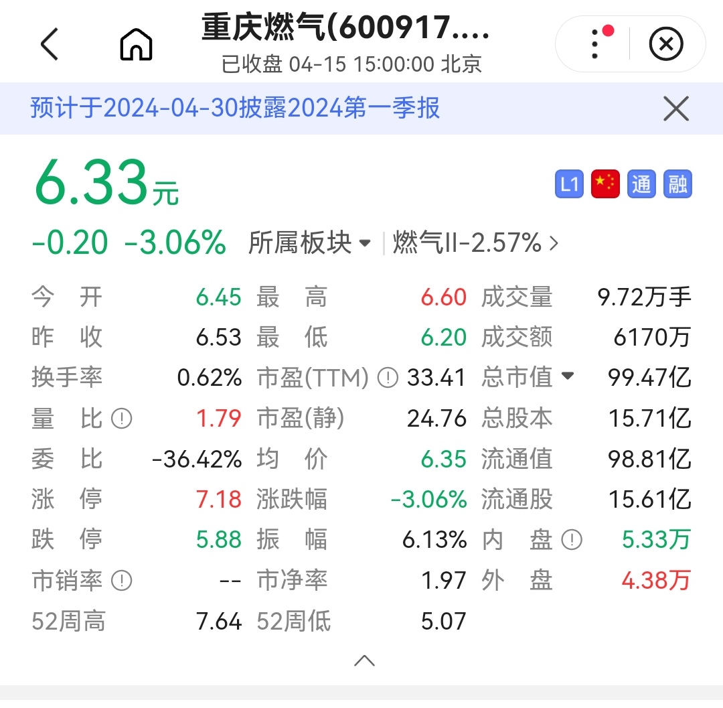
Task: Click the China flag market icon
Action: coord(605,184)
